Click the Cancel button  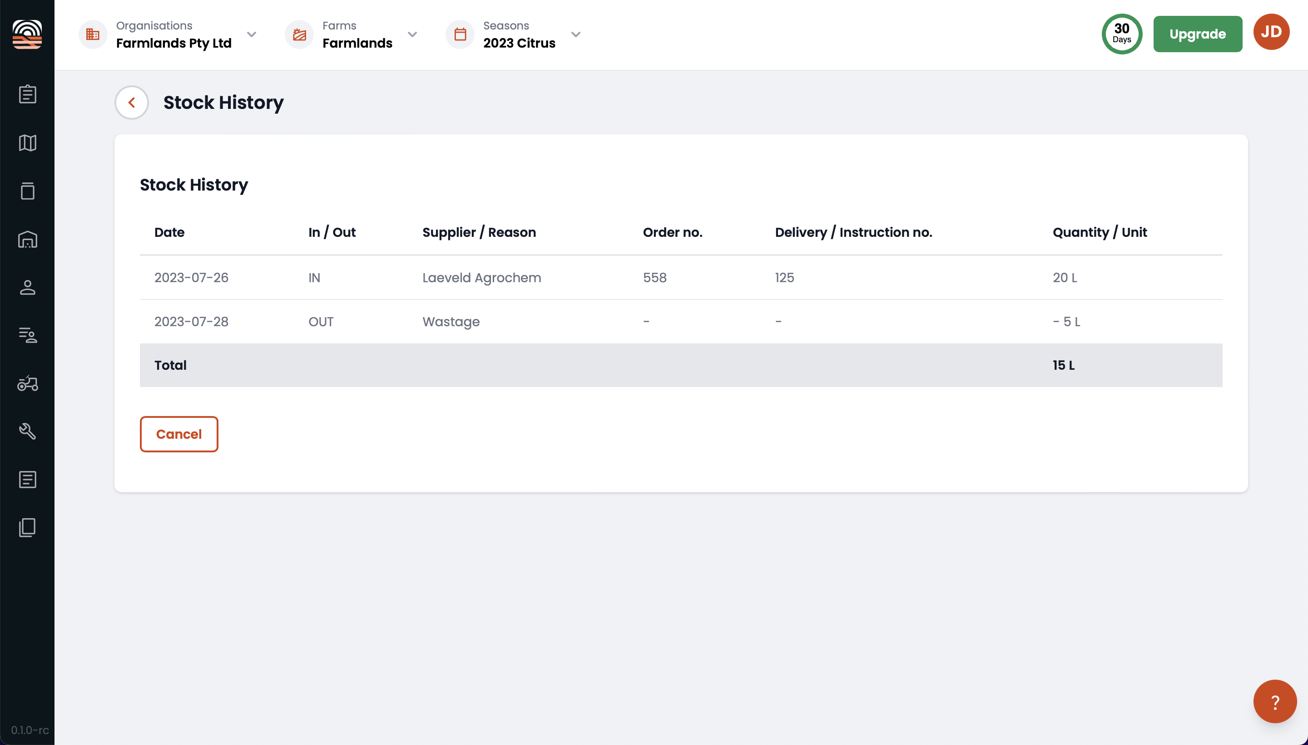(179, 434)
